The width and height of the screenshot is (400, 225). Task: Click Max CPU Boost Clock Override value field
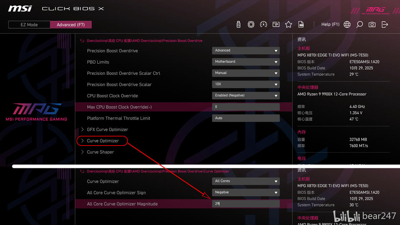tap(246, 107)
